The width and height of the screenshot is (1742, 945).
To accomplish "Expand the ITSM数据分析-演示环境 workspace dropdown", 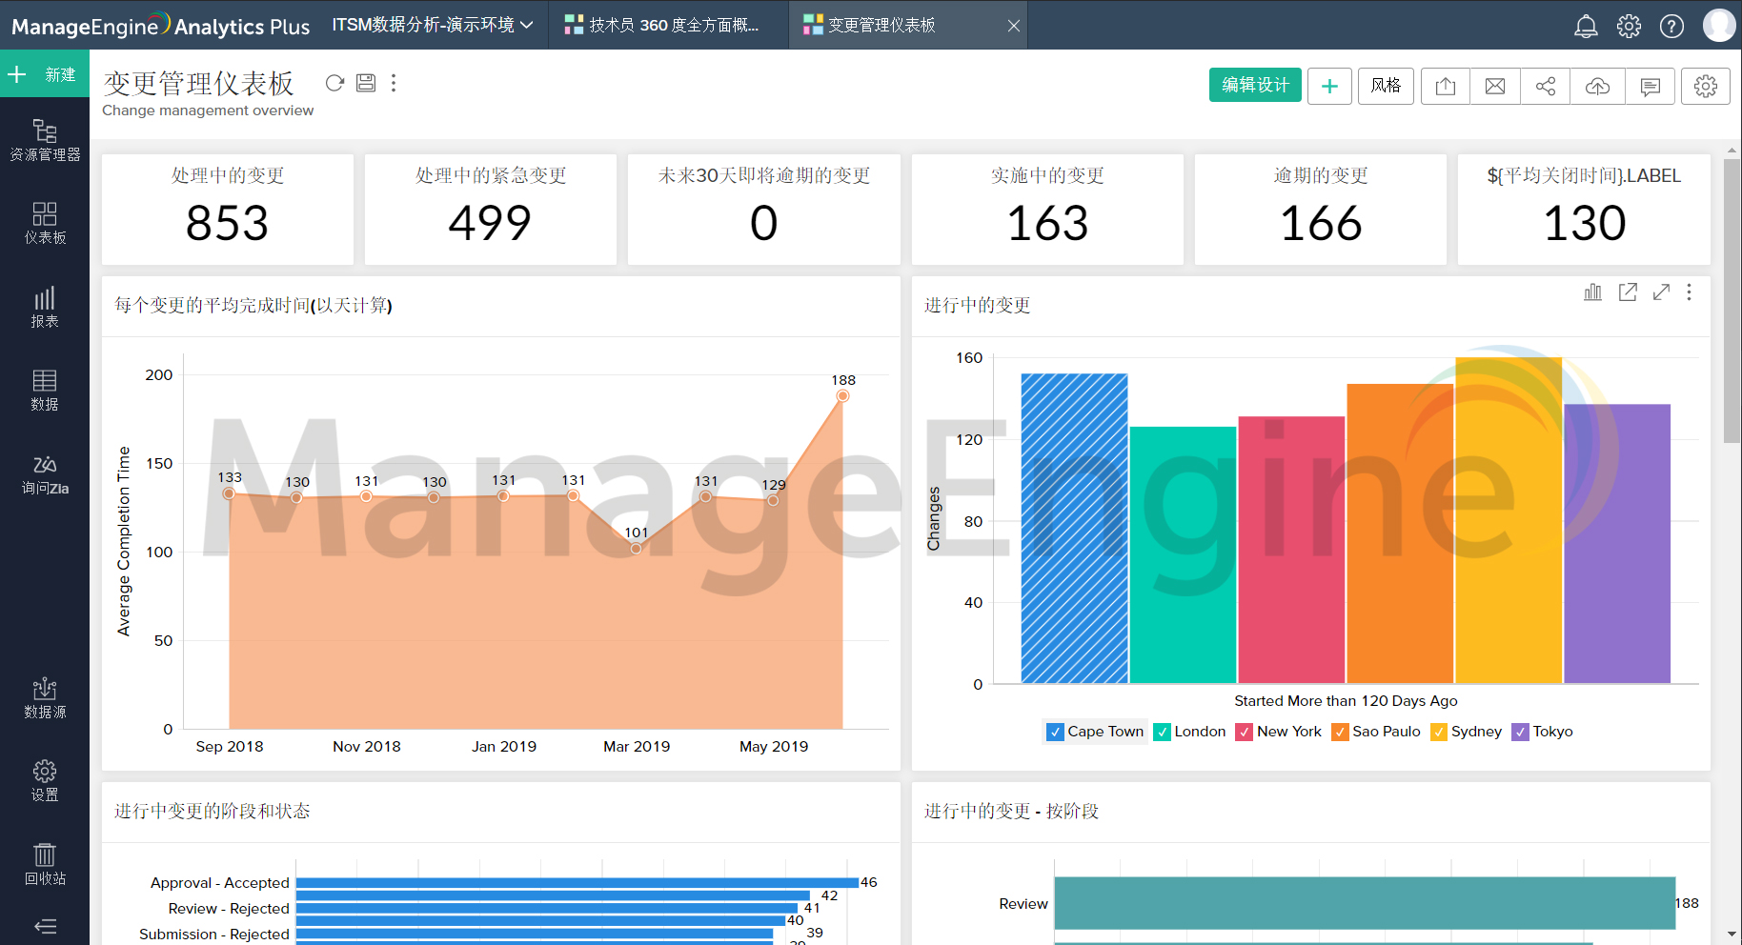I will (432, 25).
